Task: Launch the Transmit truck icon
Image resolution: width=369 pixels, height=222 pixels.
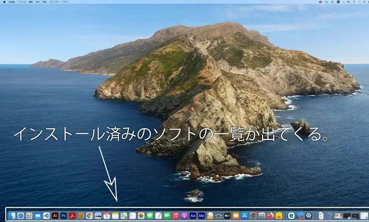Action: click(300, 216)
